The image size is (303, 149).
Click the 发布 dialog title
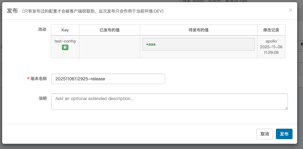(x=12, y=11)
